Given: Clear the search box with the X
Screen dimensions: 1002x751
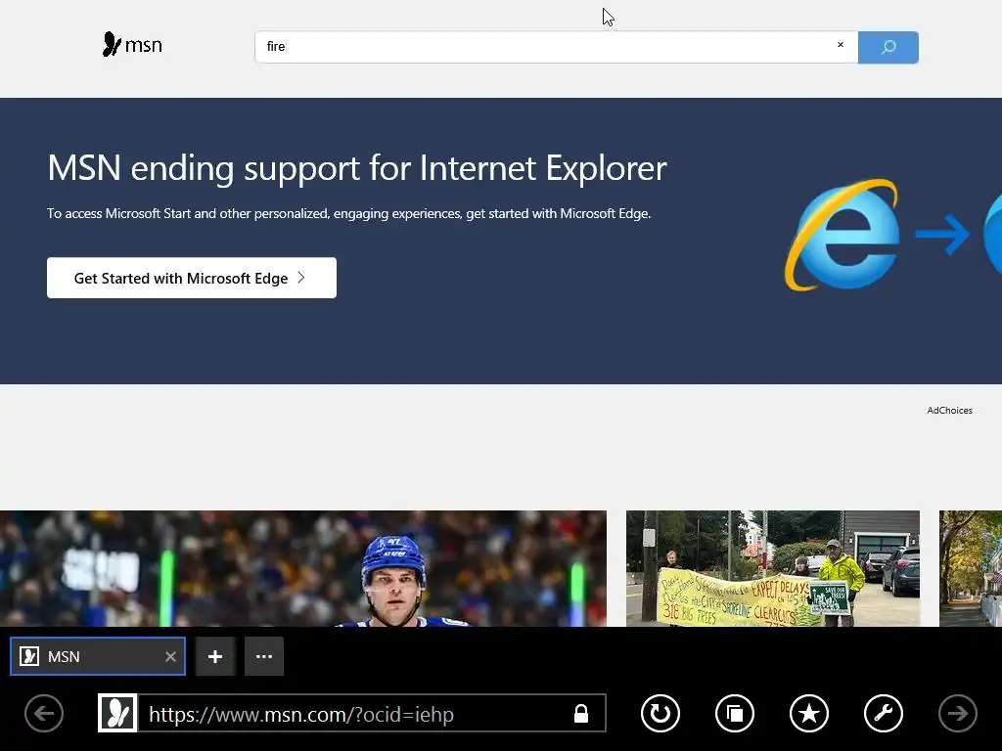Looking at the screenshot, I should tap(841, 45).
